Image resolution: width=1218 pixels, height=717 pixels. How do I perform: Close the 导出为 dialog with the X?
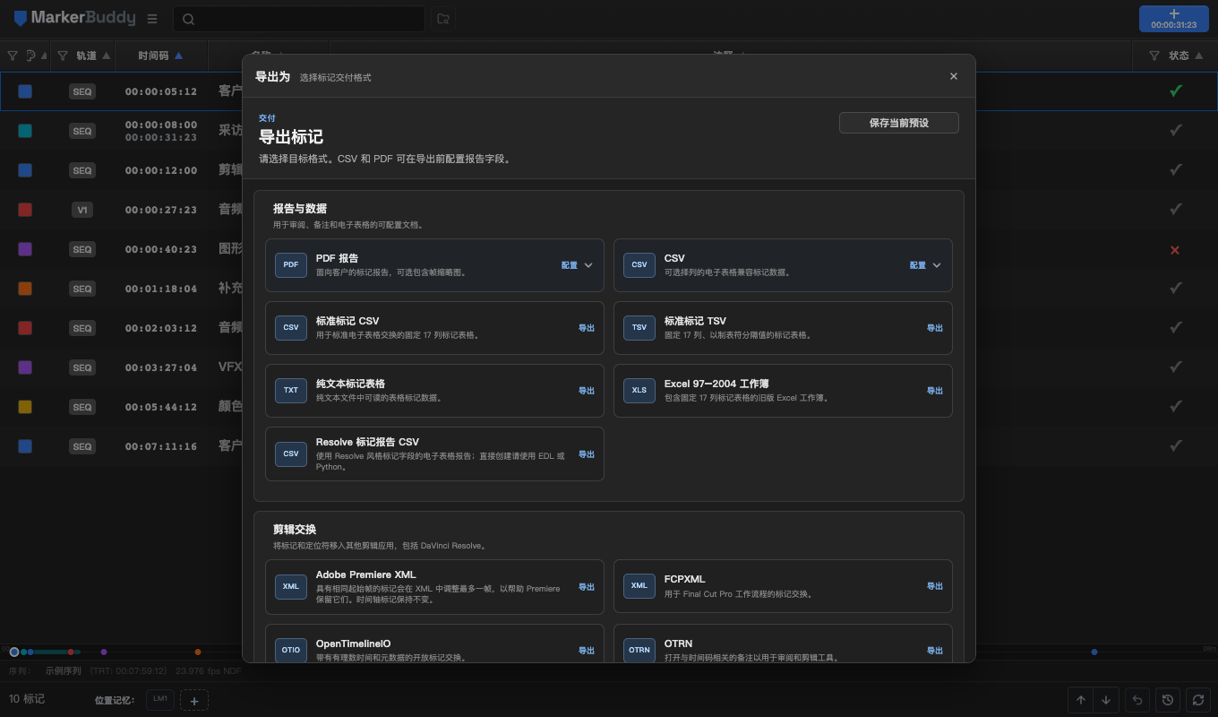pyautogui.click(x=954, y=76)
